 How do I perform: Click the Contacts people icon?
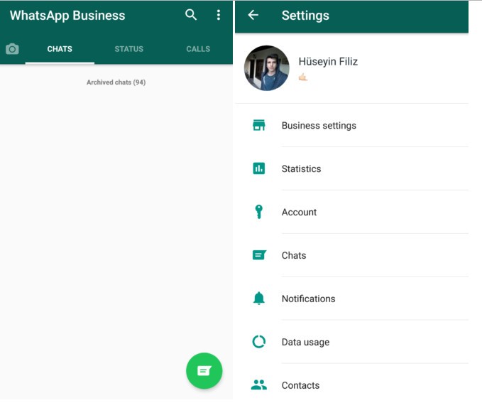pyautogui.click(x=259, y=385)
